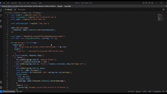Open the Source Control view

tap(1, 21)
